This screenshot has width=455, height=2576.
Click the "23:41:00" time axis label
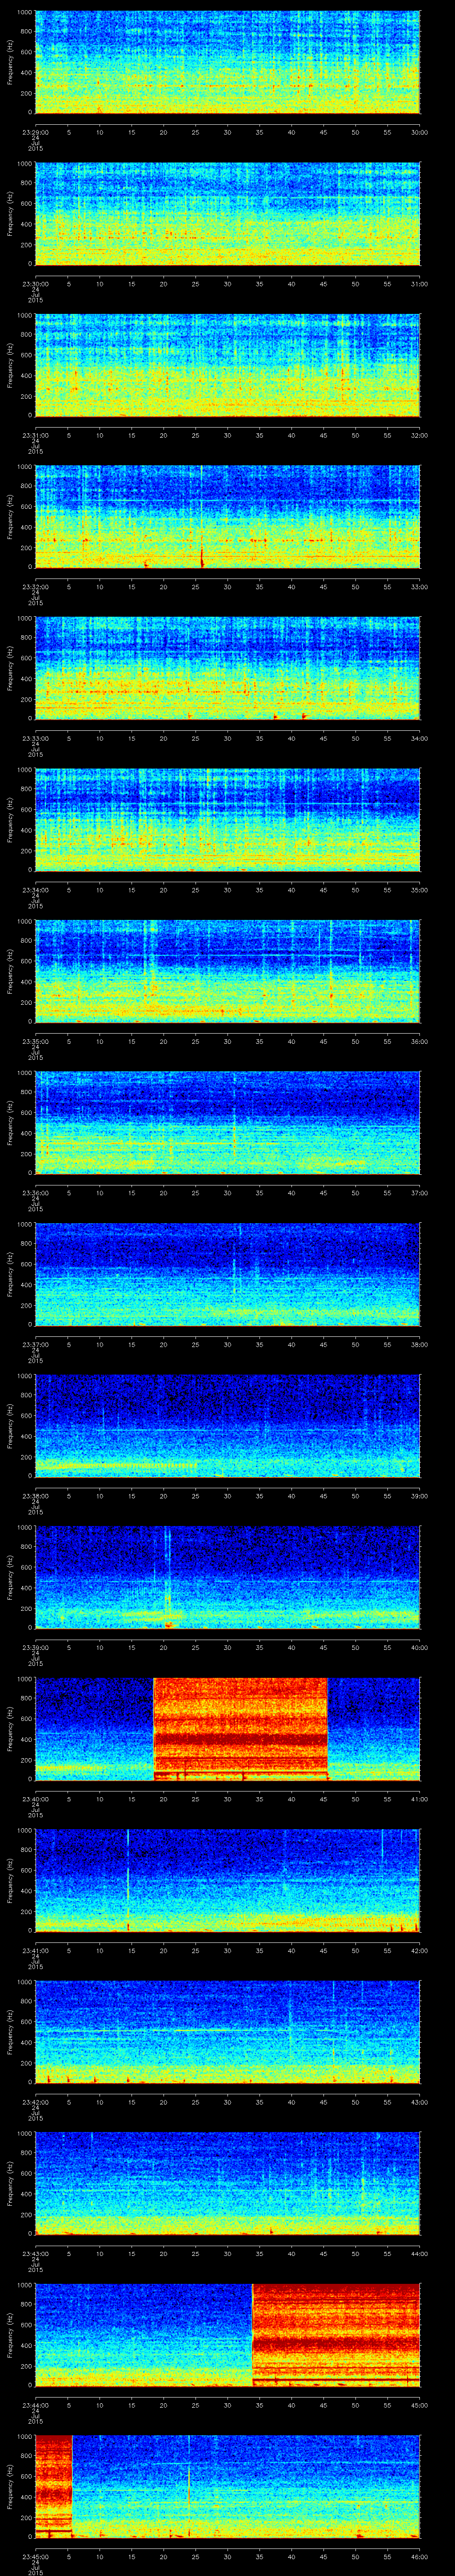35,1950
